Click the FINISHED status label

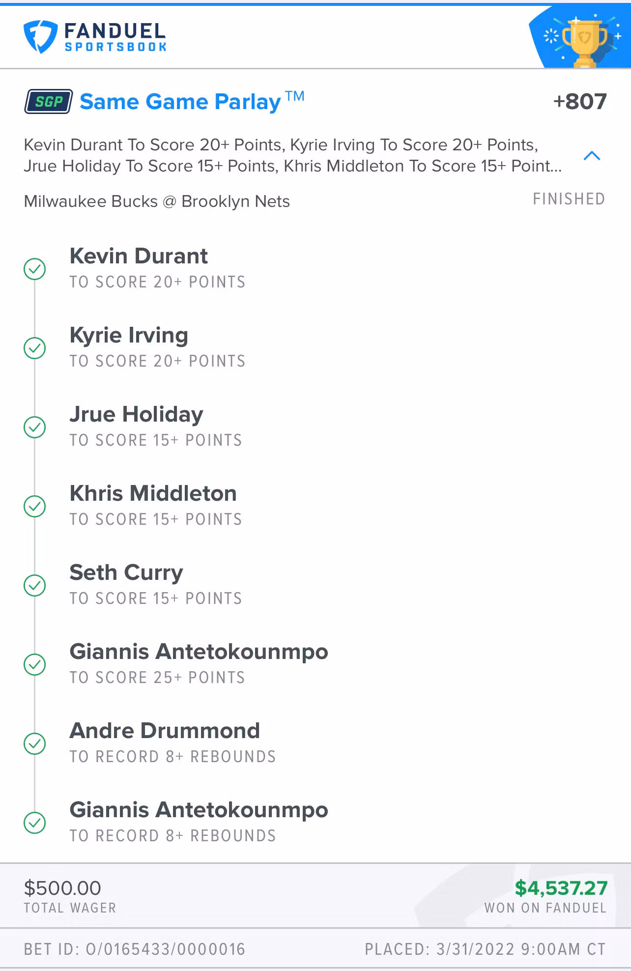[569, 199]
